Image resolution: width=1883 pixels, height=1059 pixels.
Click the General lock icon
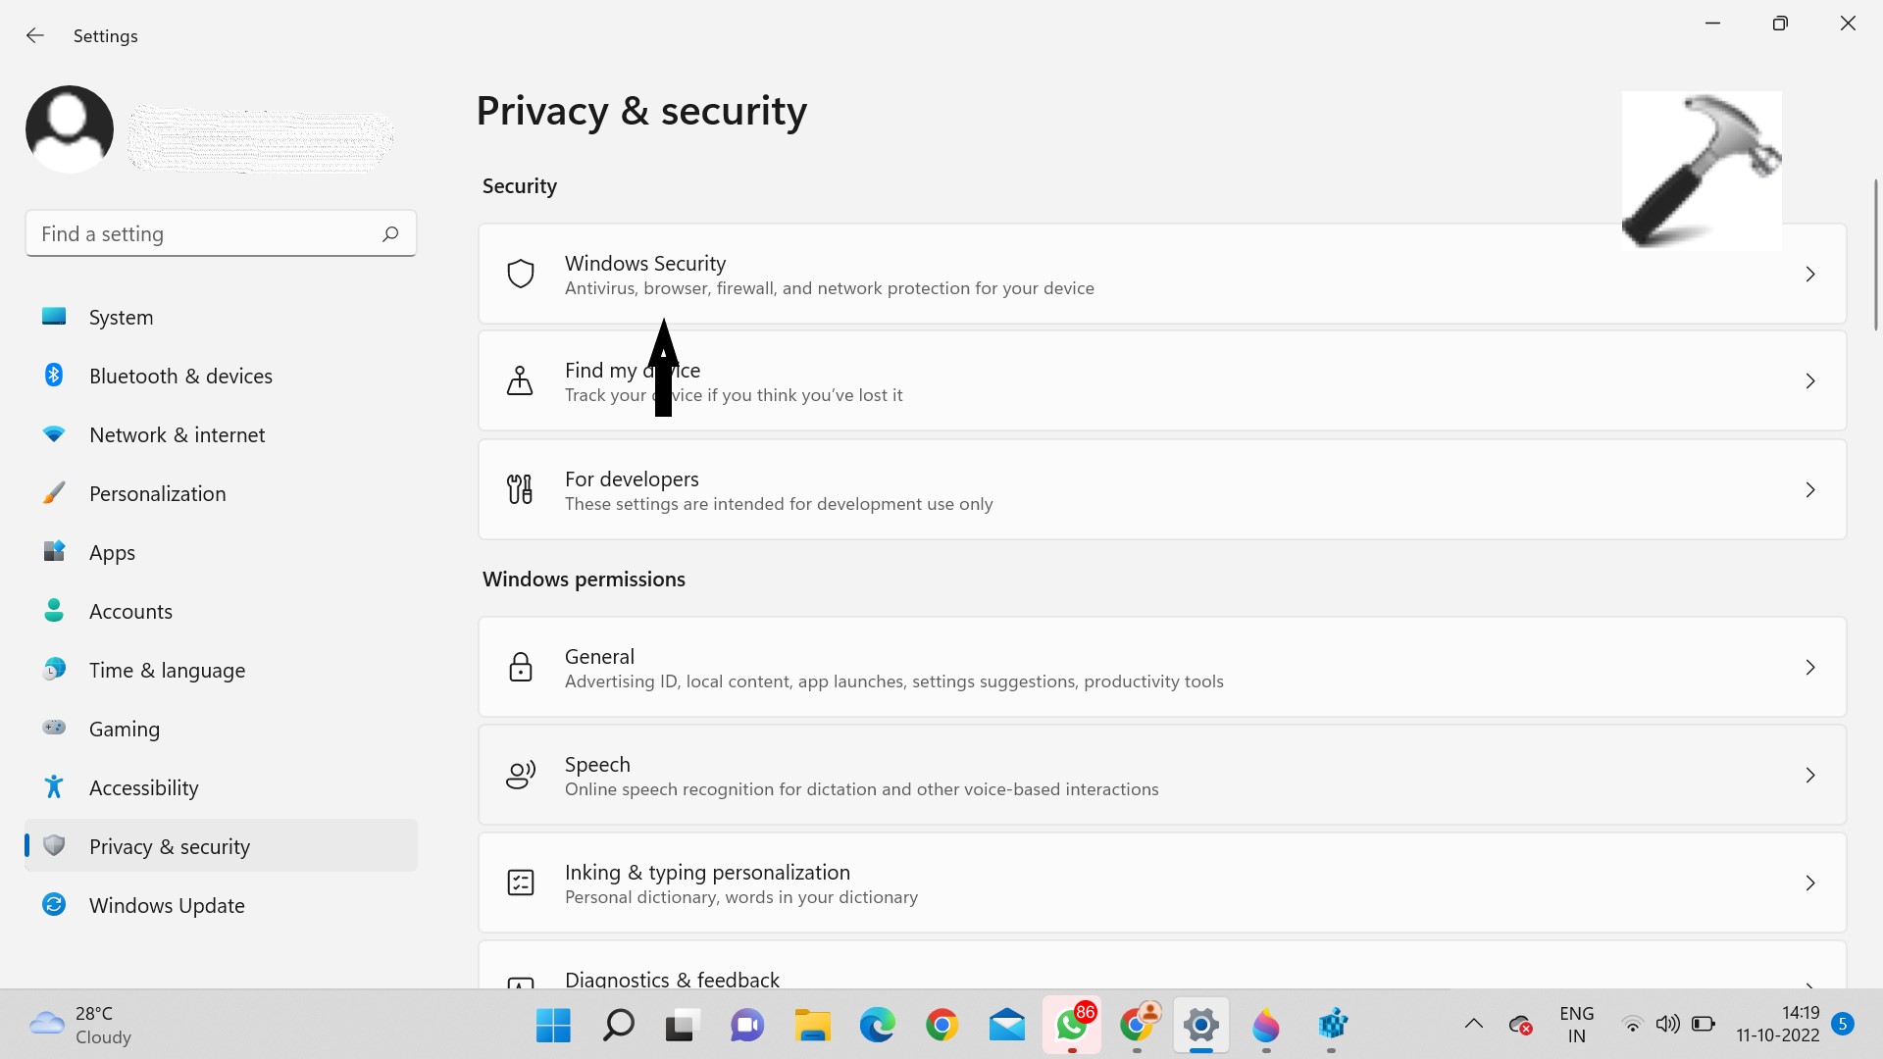[520, 668]
